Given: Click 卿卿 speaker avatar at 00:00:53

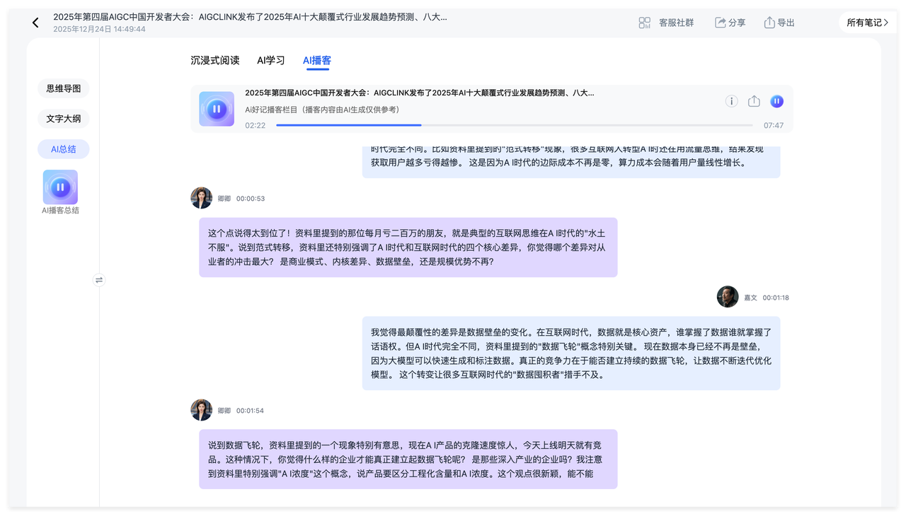Looking at the screenshot, I should pyautogui.click(x=202, y=198).
